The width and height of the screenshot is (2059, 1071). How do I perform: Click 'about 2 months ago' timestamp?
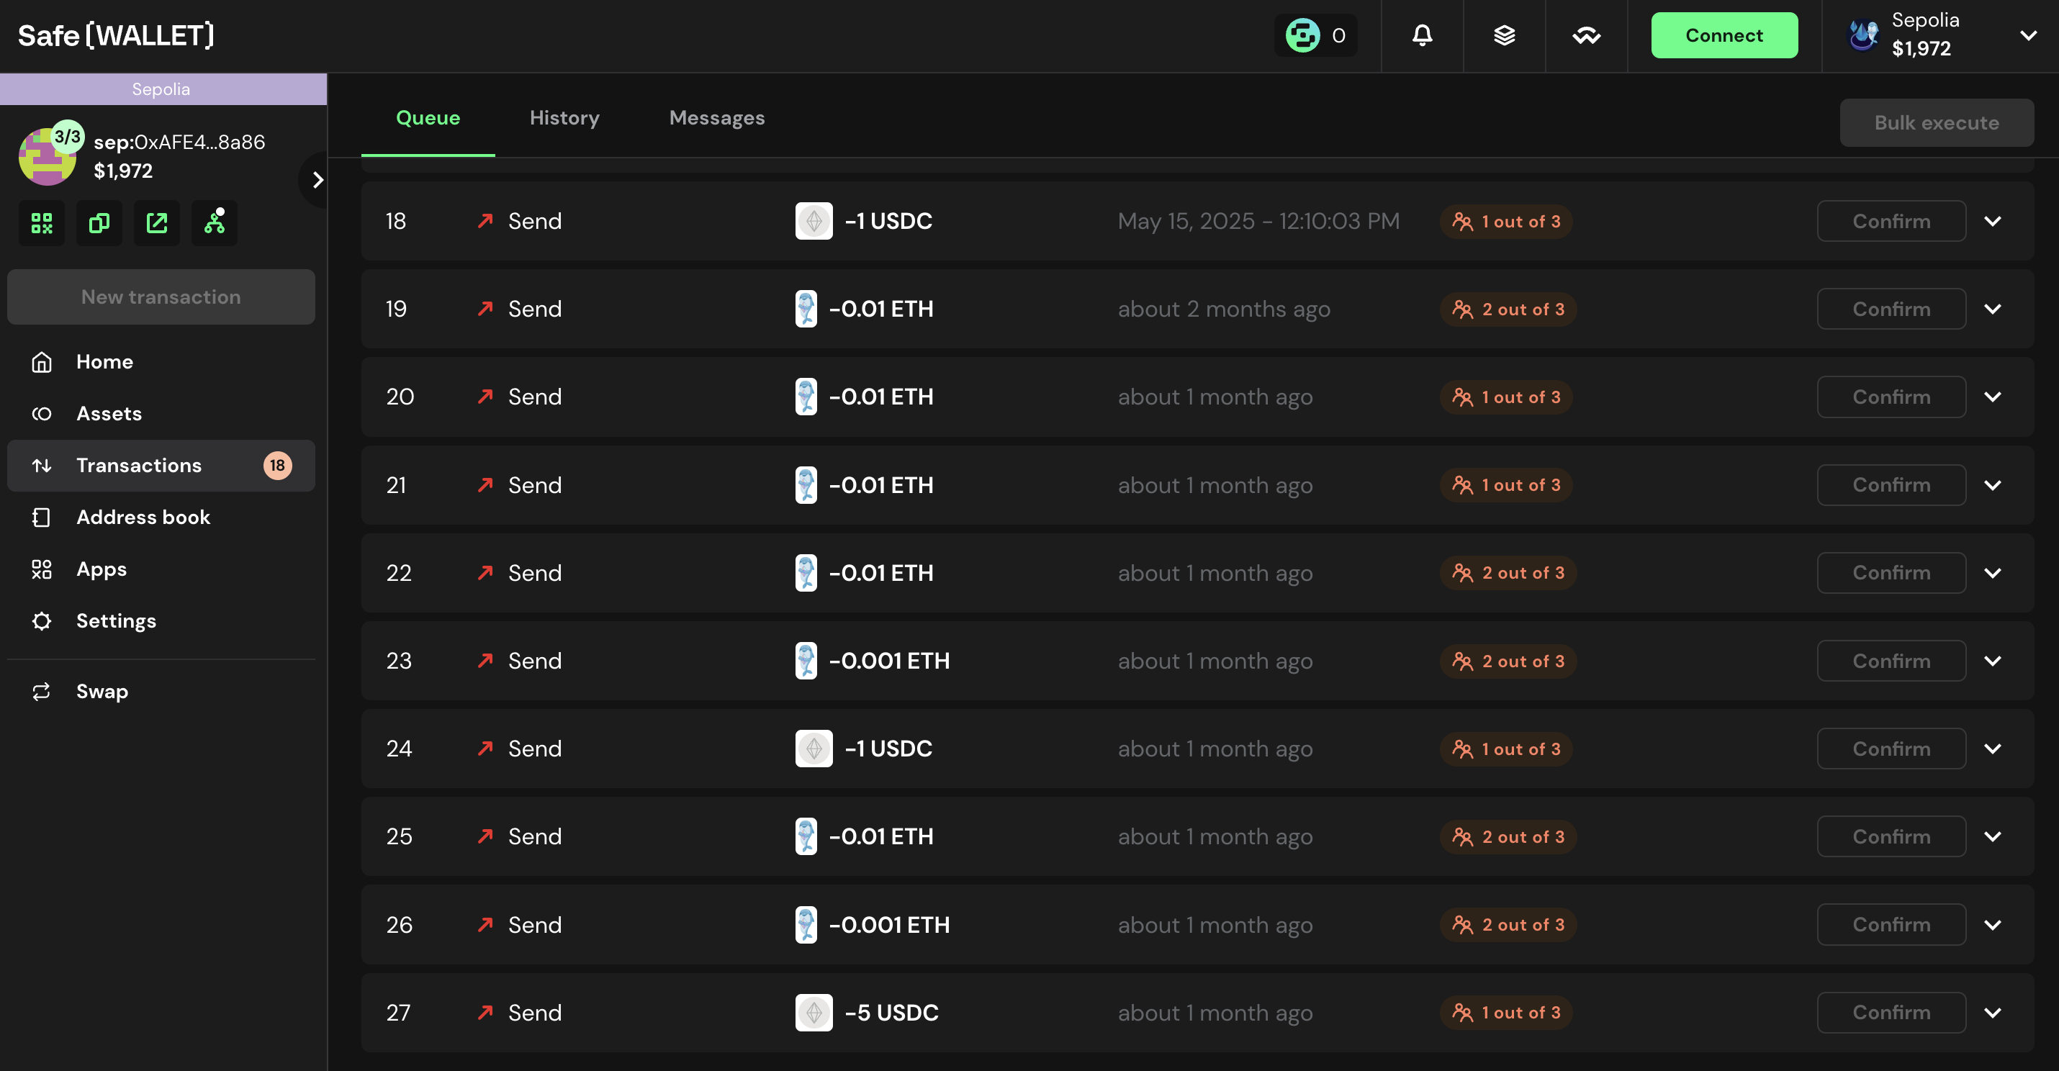(x=1224, y=309)
